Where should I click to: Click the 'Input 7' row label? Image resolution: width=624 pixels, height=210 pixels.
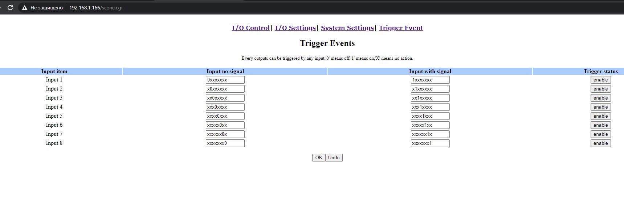(54, 134)
